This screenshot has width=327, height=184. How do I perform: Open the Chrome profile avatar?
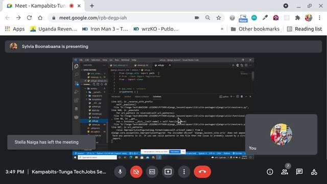(x=309, y=18)
